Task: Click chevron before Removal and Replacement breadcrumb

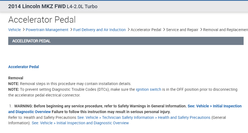Action: click(201, 30)
